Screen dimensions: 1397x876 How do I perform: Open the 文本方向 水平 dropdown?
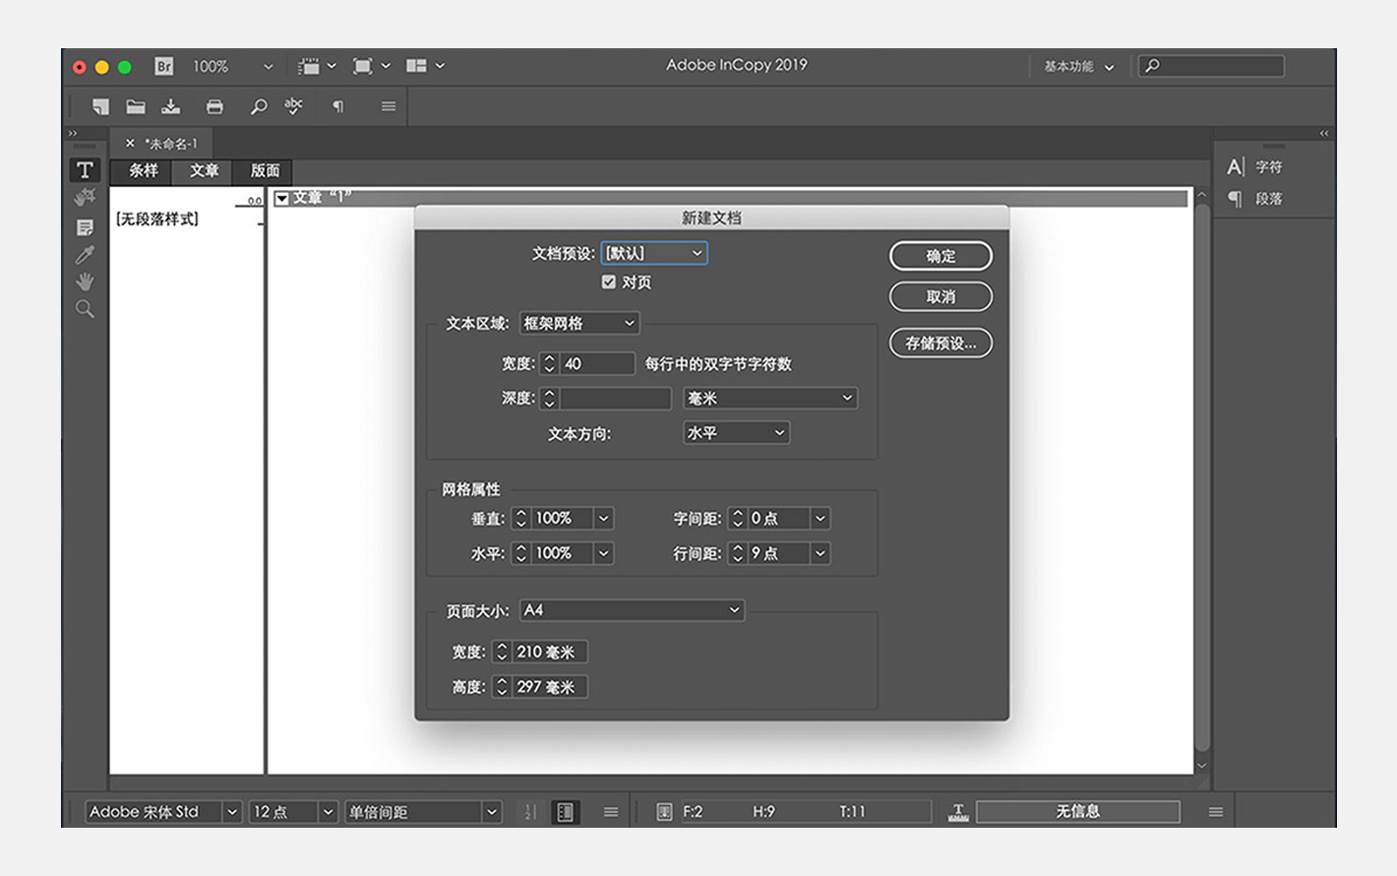(x=737, y=433)
